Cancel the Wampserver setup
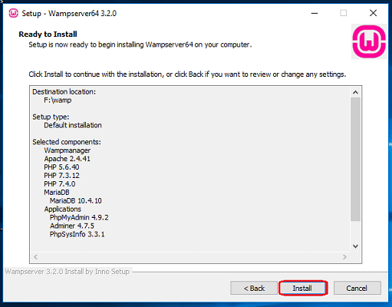This screenshot has height=307, width=392. 357,289
